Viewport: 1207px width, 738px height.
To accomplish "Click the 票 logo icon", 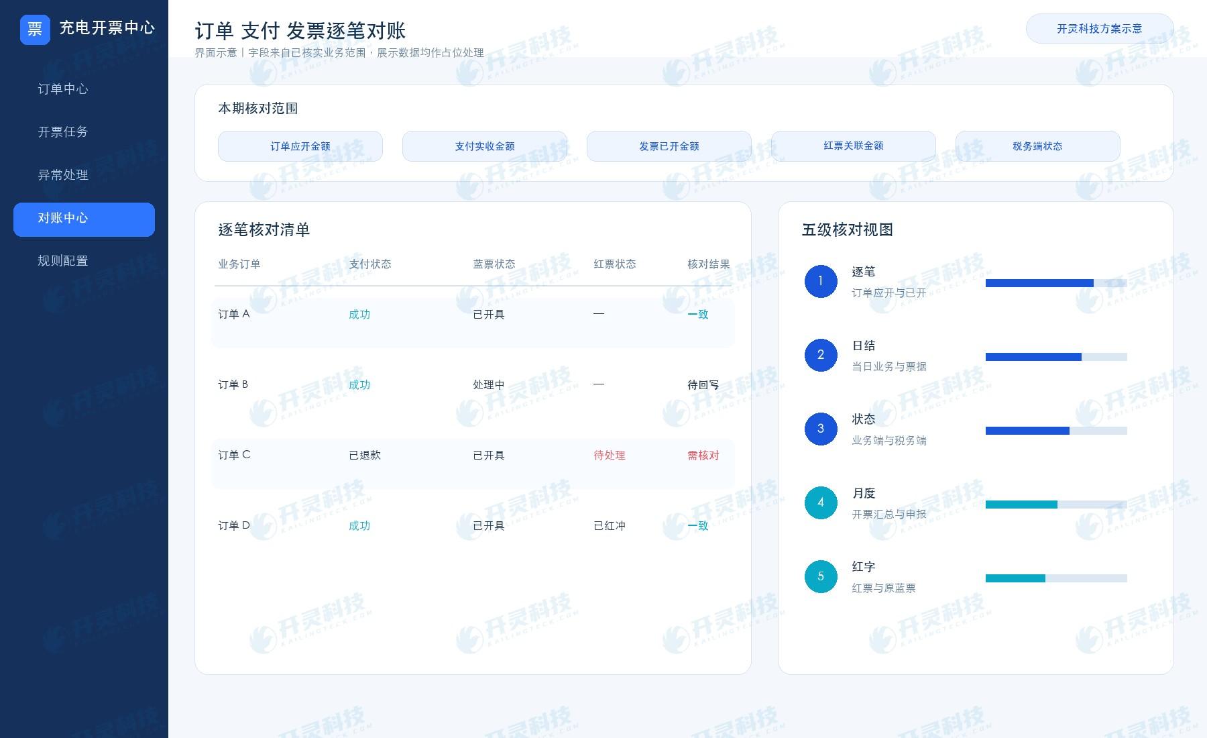I will coord(35,30).
